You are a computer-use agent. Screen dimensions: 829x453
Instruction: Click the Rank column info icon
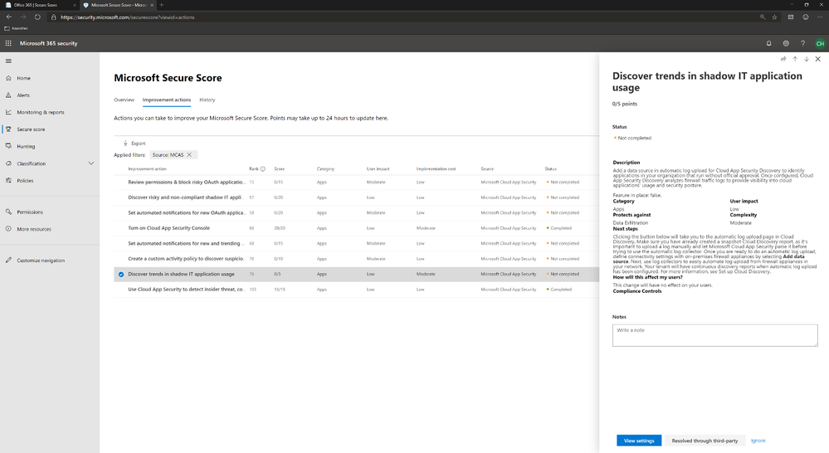[263, 169]
